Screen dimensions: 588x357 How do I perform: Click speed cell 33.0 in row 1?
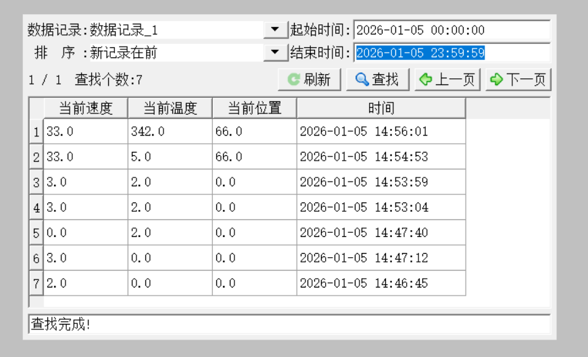coord(86,132)
